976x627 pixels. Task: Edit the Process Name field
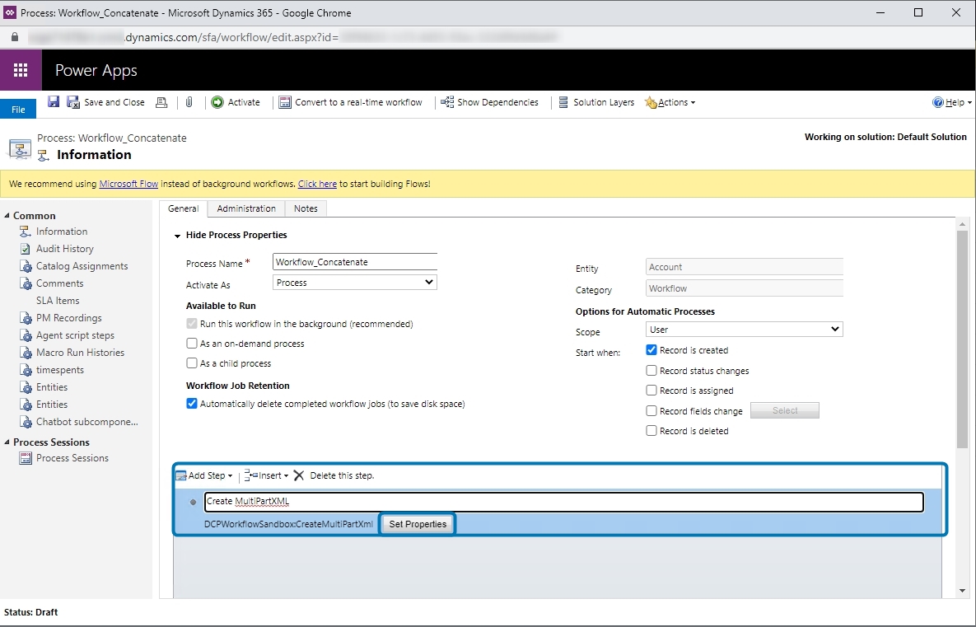[355, 261]
